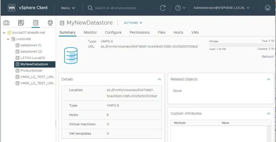The height and width of the screenshot is (142, 276).
Task: Switch to the Files tab
Action: 162,32
